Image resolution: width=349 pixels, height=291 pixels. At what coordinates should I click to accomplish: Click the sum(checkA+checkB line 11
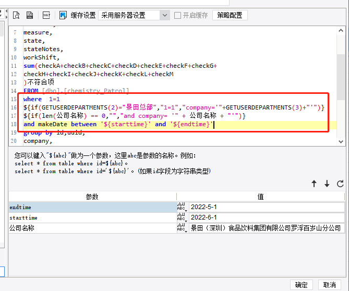click(120, 66)
